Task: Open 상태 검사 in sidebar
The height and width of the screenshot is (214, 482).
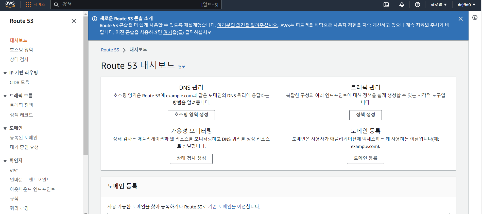Action: pos(19,59)
